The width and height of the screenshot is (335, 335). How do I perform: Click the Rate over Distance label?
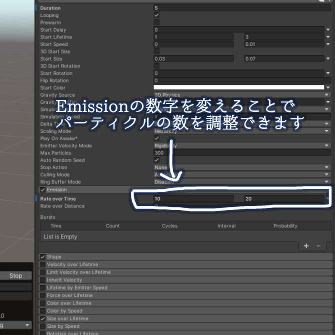point(62,206)
